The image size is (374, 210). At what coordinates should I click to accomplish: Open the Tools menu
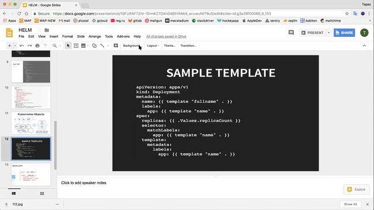coord(109,36)
